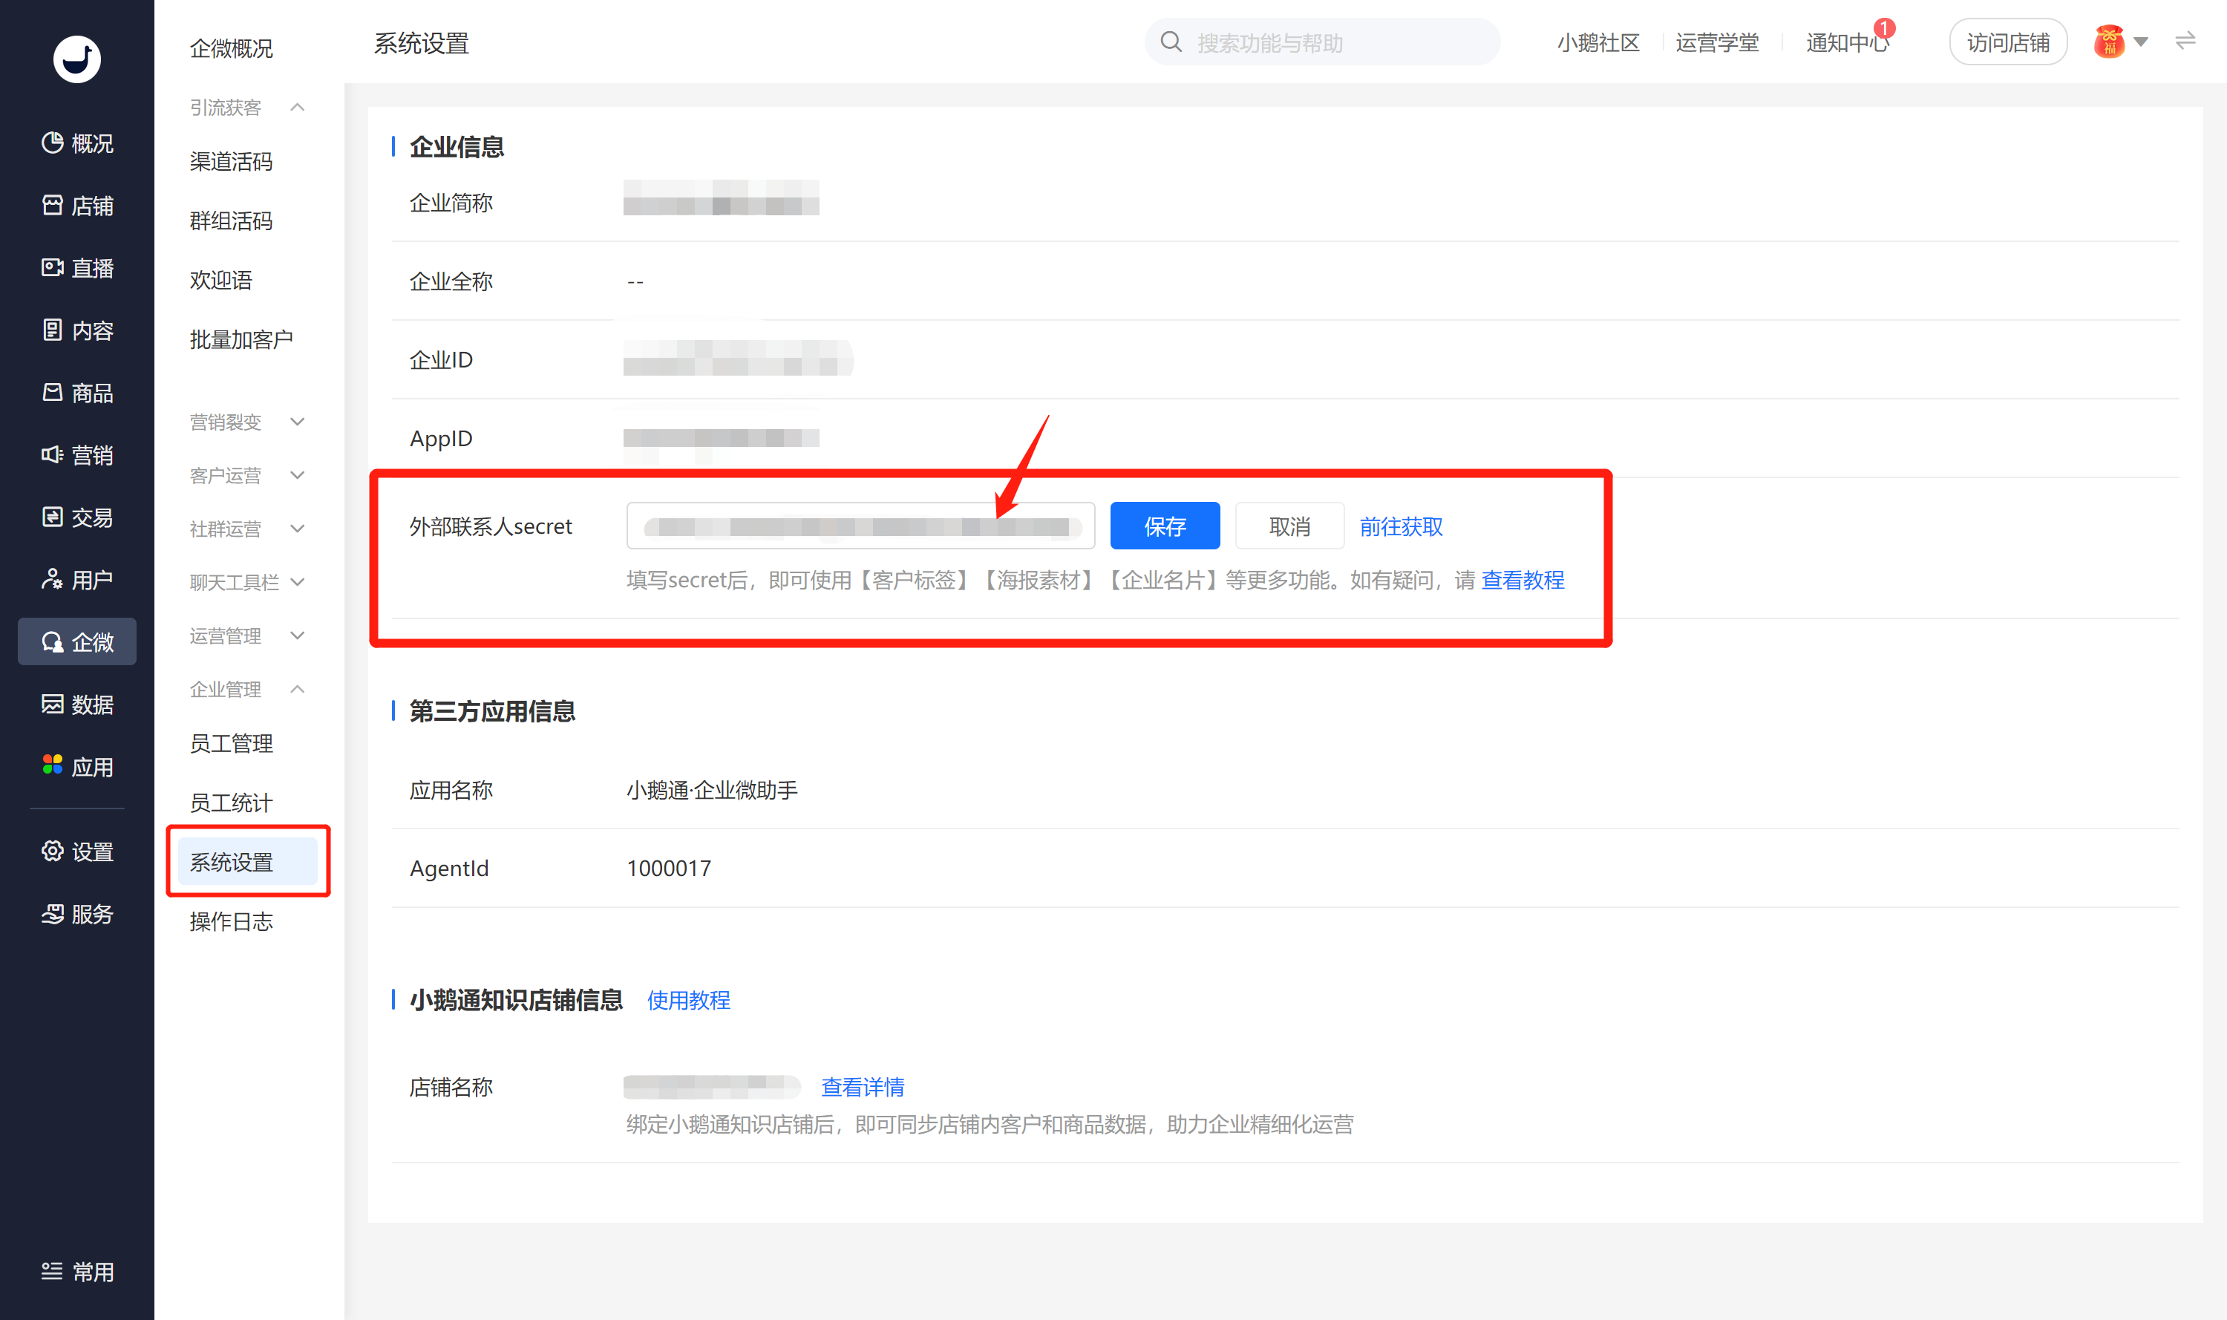Expand the 客户运营 menu group
Image resolution: width=2227 pixels, height=1320 pixels.
tap(247, 475)
